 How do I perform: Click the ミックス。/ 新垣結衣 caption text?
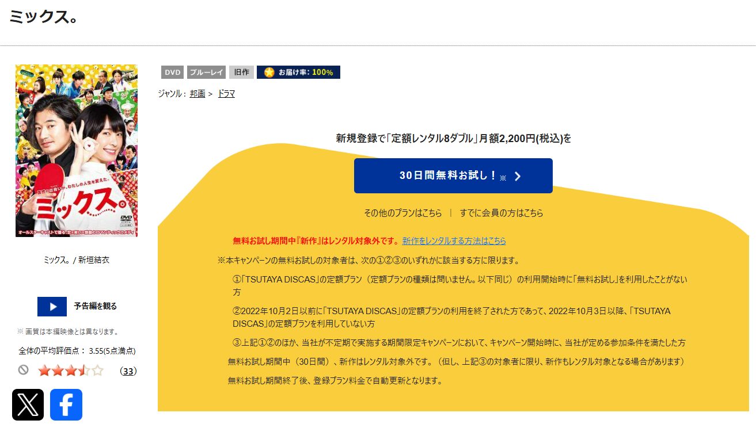77,260
